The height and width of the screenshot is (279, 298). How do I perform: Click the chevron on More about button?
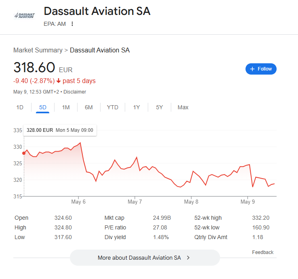(x=188, y=258)
